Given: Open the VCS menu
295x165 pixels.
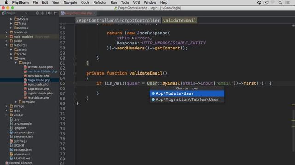Looking at the screenshot, I should (136, 2).
